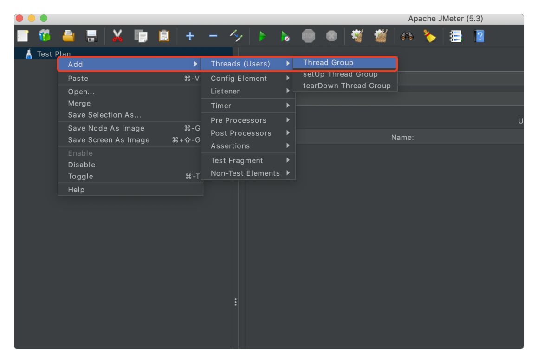The image size is (538, 363).
Task: Click the Expand All plus icon
Action: 190,36
